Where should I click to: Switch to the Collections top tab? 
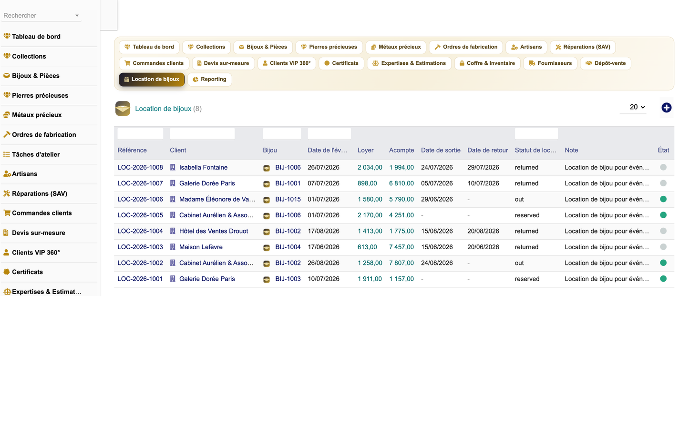tap(206, 47)
